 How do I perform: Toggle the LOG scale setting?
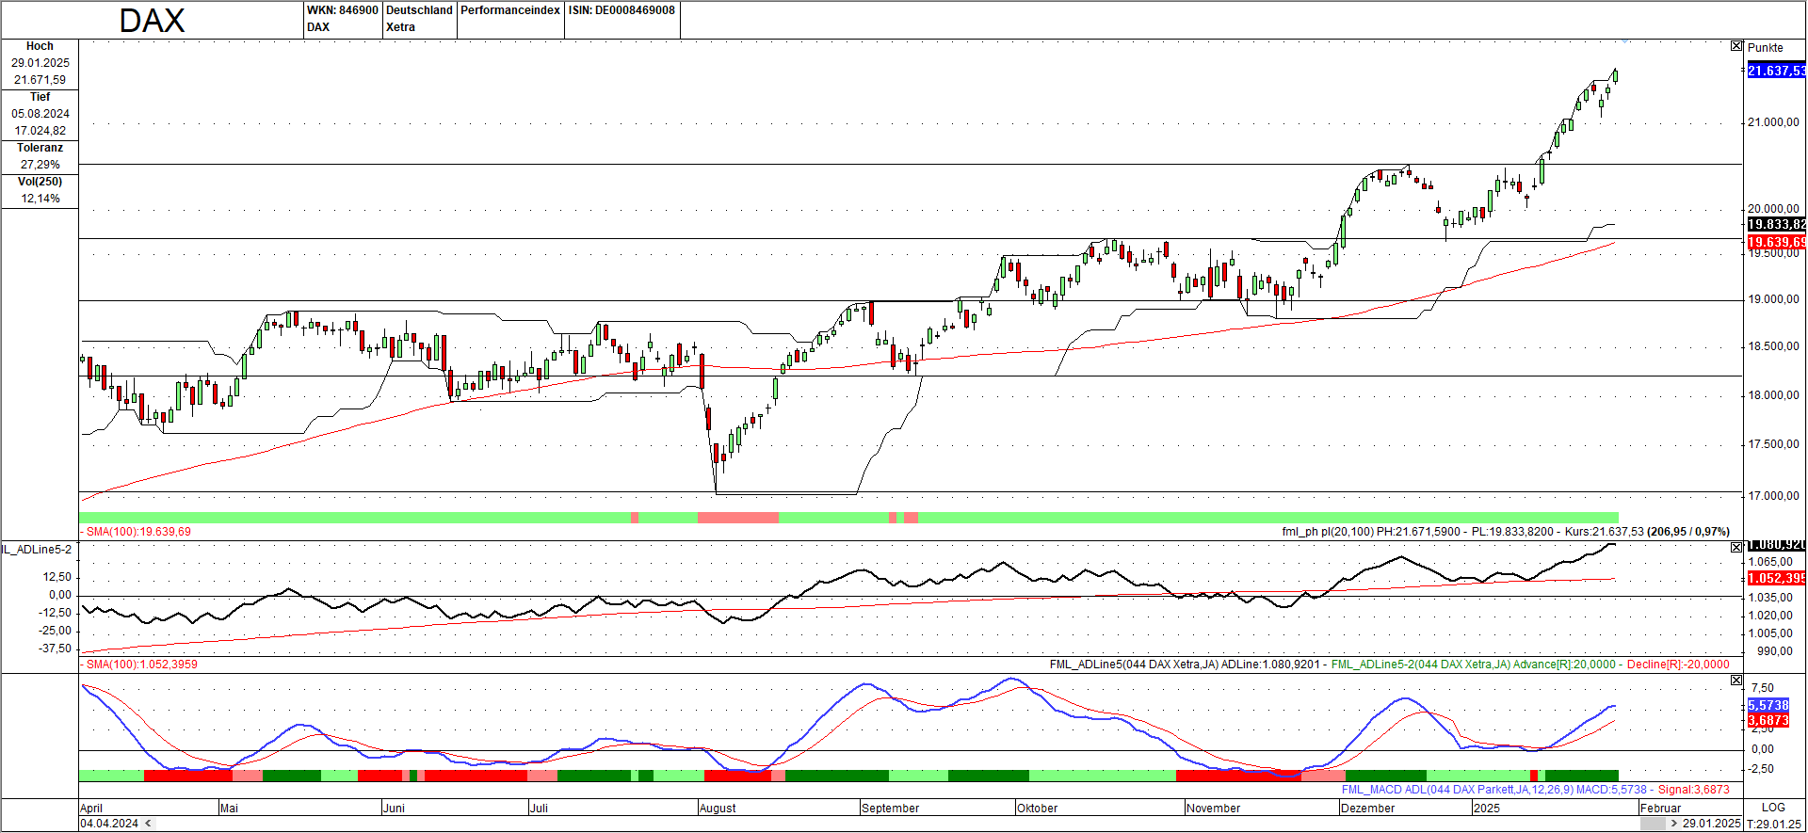[1773, 808]
